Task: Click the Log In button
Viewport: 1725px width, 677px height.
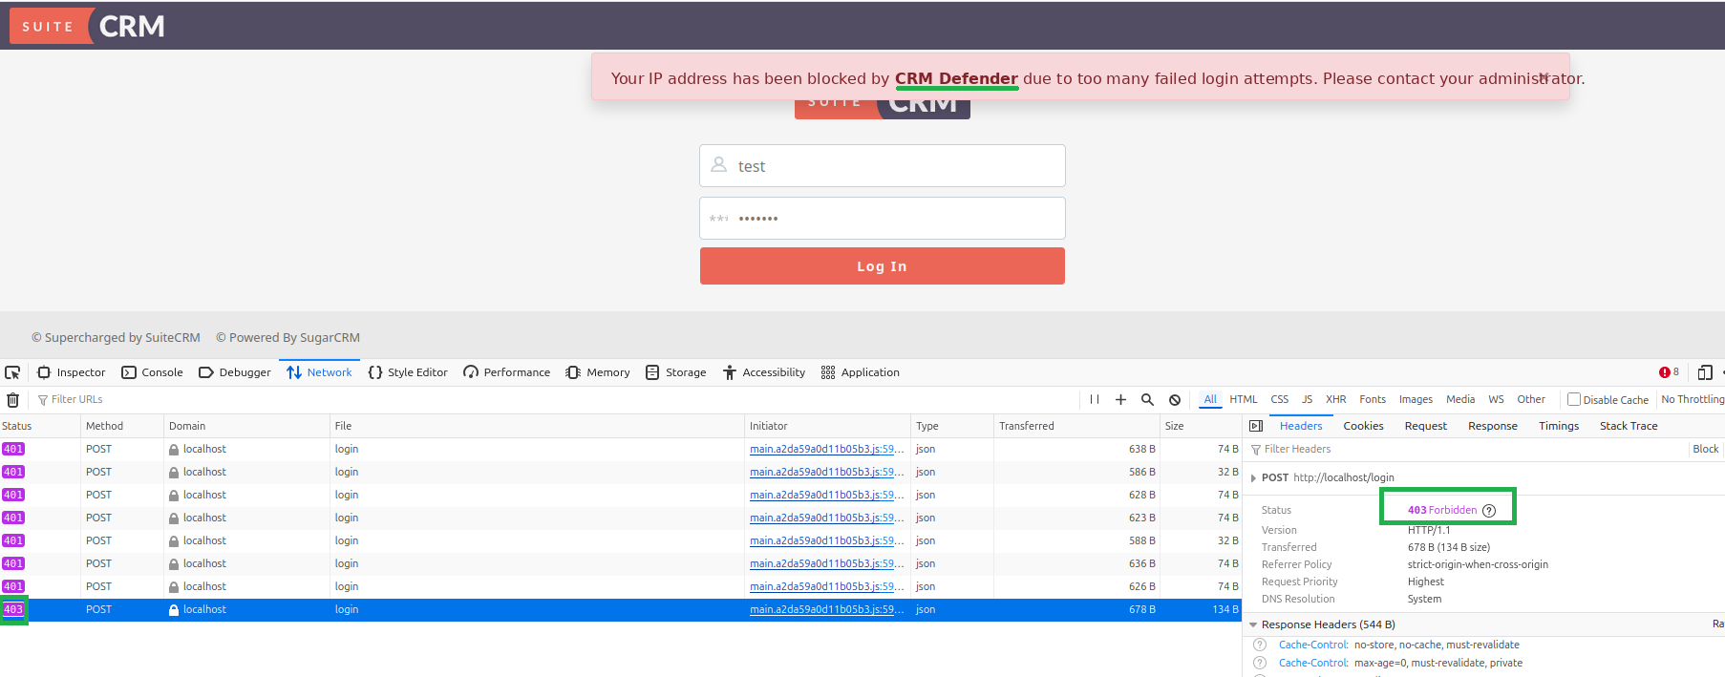Action: [x=882, y=266]
